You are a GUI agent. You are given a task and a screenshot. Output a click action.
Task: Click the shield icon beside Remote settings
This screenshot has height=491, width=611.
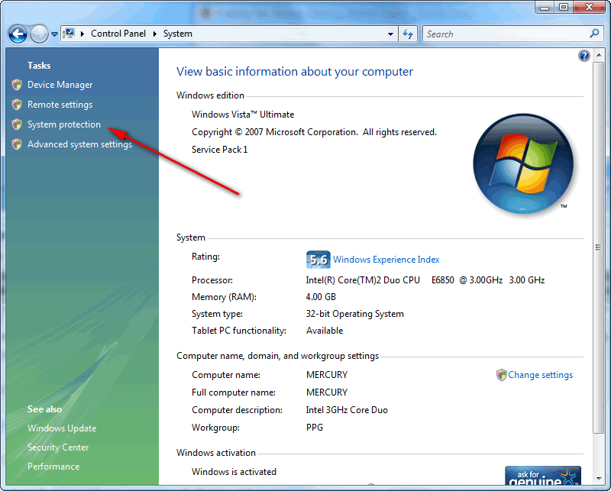coord(17,105)
